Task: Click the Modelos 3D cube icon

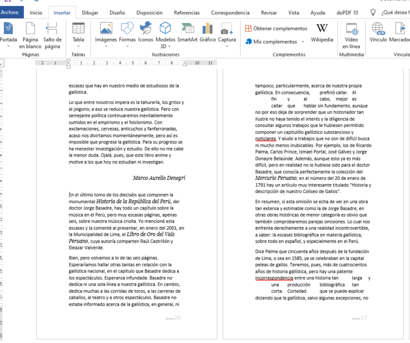Action: pos(165,28)
